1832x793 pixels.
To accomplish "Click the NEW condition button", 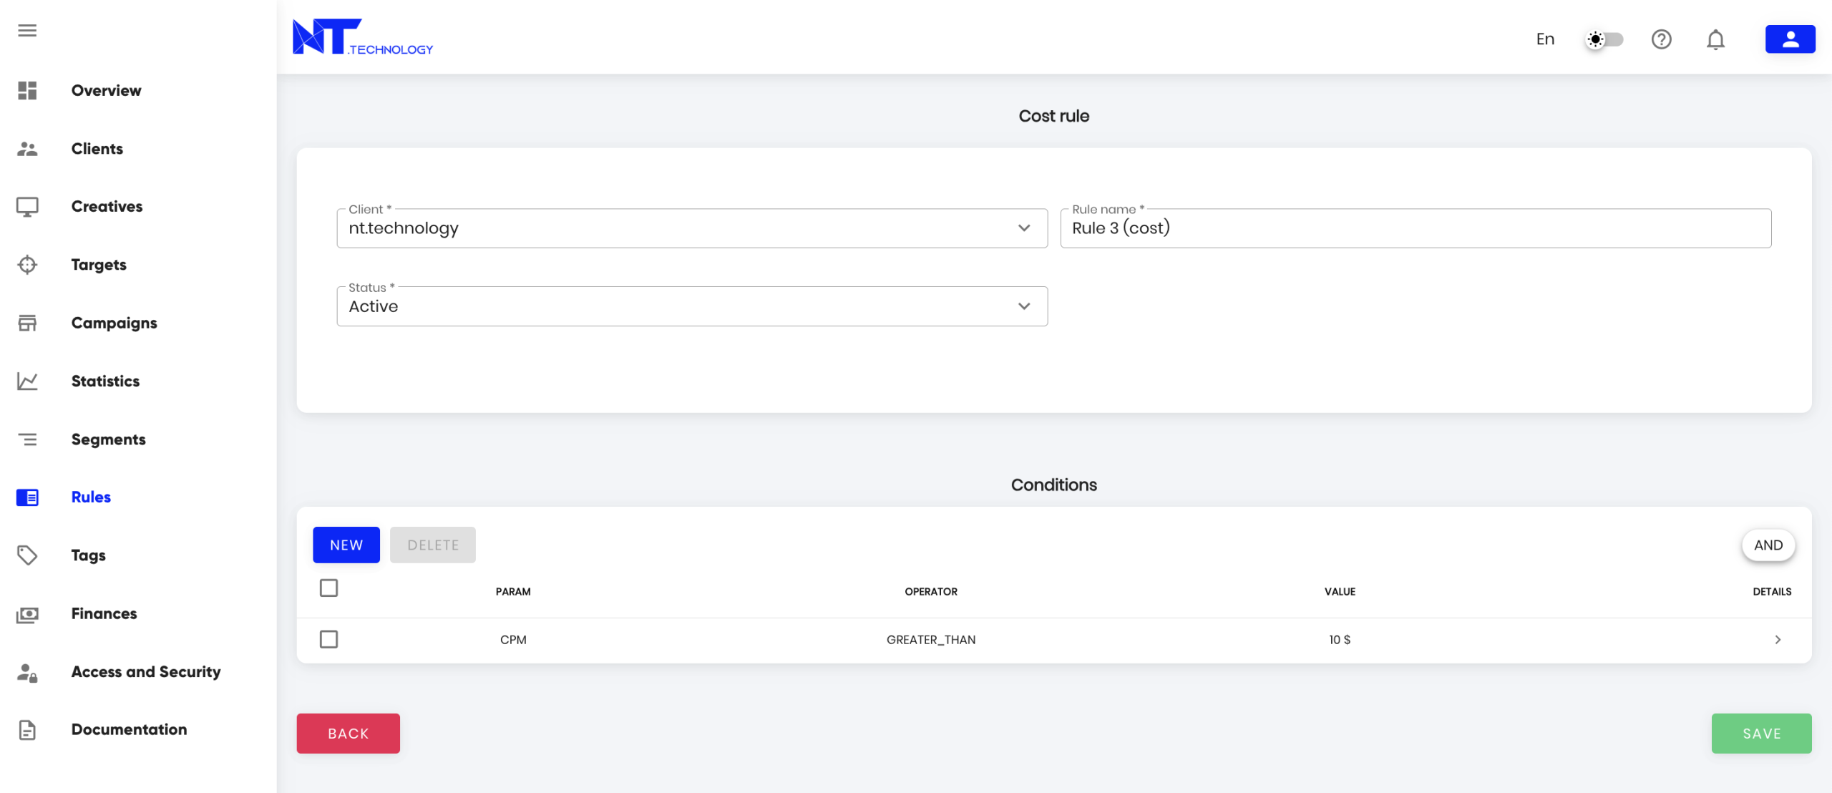I will pos(346,545).
